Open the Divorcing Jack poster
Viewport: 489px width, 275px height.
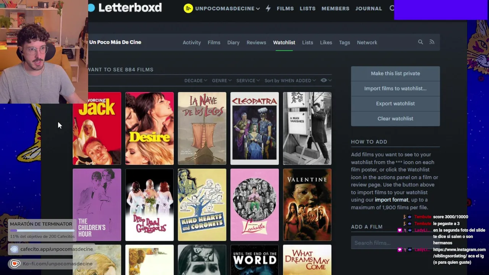tap(97, 128)
